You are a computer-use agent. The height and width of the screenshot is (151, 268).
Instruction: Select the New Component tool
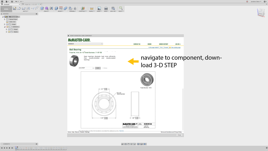pyautogui.click(x=70, y=8)
